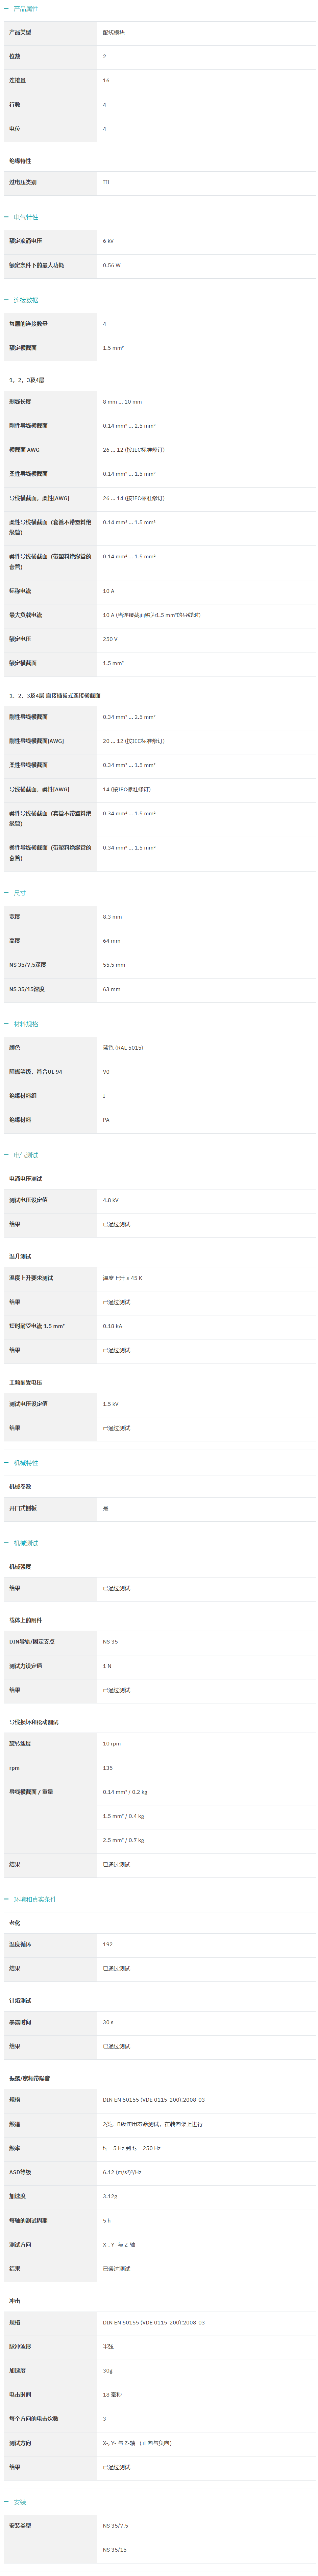318x2576 pixels.
Task: Select the 连接数 value 16
Action: pyautogui.click(x=106, y=80)
